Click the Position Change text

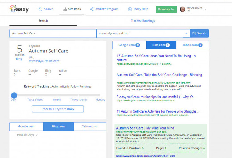tap(192, 148)
